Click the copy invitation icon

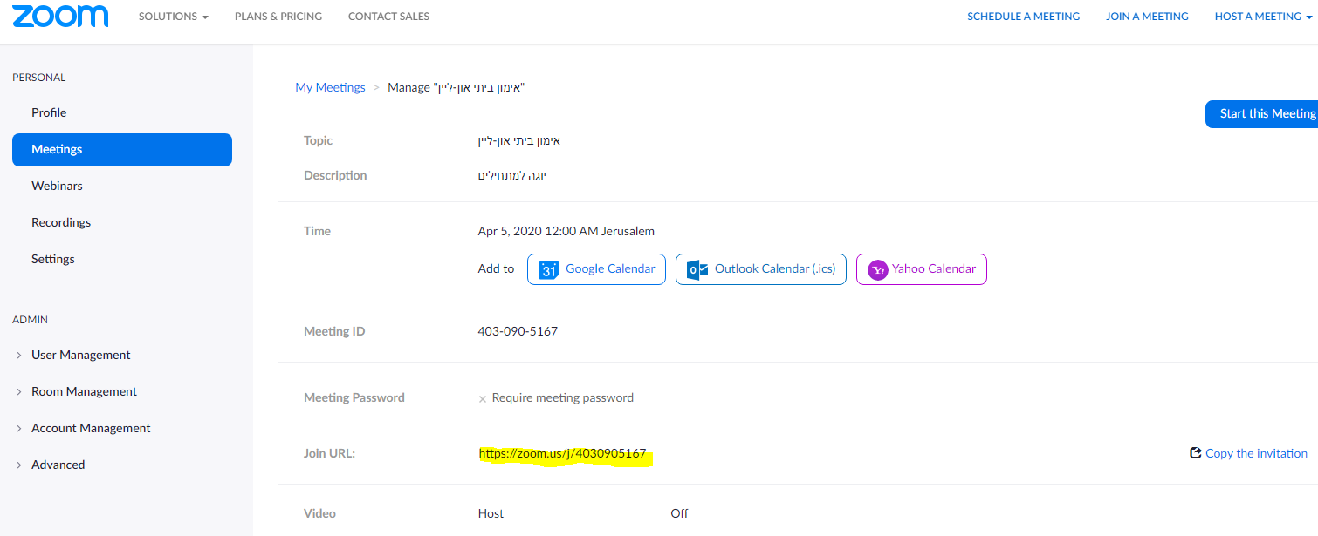tap(1196, 453)
